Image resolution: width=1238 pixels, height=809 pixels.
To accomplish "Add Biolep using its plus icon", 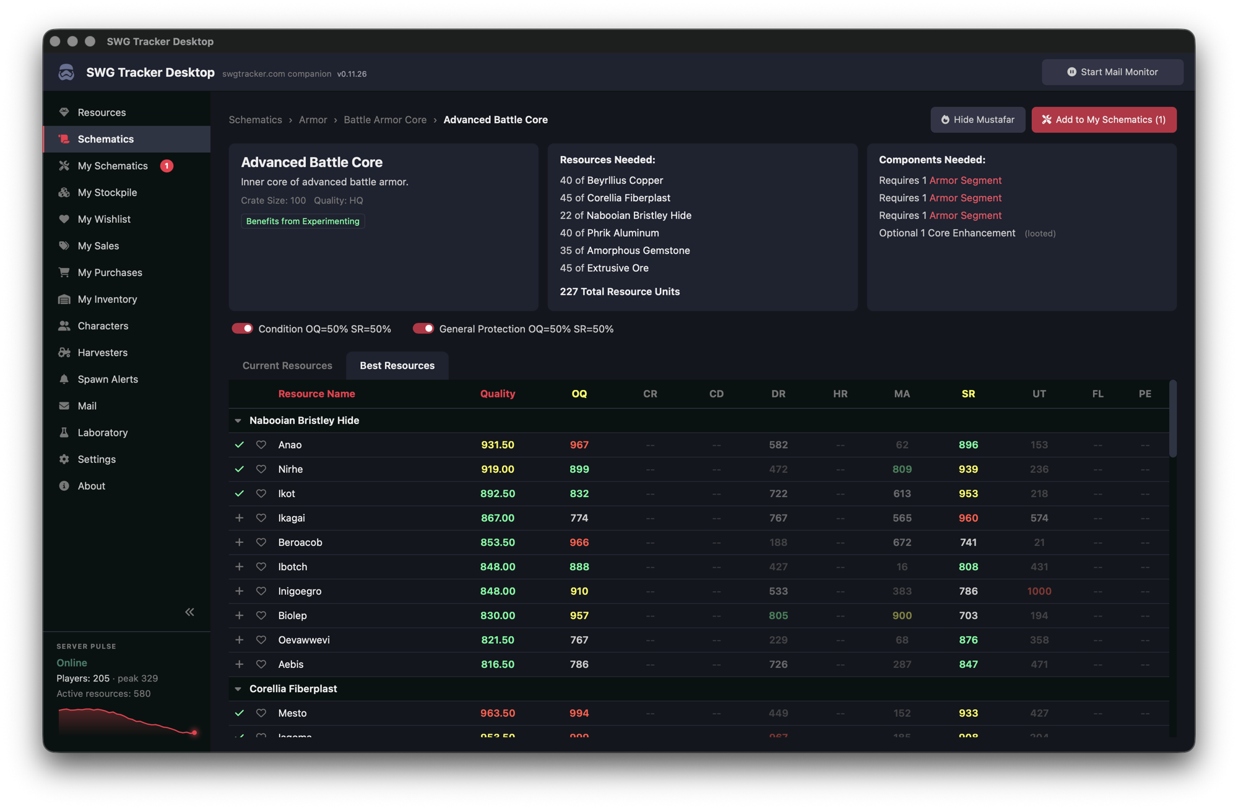I will pos(239,615).
